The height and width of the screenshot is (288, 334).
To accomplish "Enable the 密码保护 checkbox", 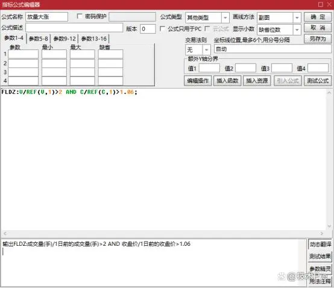I will (80, 16).
